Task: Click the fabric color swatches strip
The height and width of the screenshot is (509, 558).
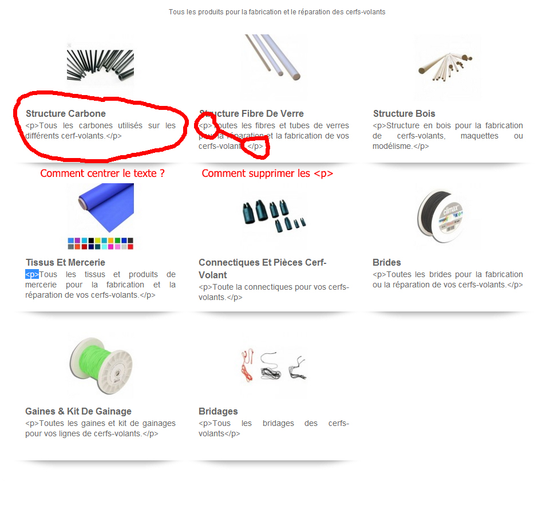Action: (x=100, y=243)
